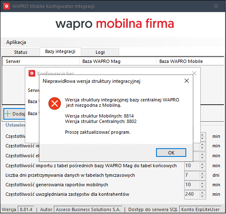This screenshot has width=226, height=214.
Task: Close the WAPRO Mobile Konfigurator integracji window
Action: tap(216, 6)
